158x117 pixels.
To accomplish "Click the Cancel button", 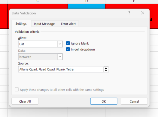I will tap(134, 101).
